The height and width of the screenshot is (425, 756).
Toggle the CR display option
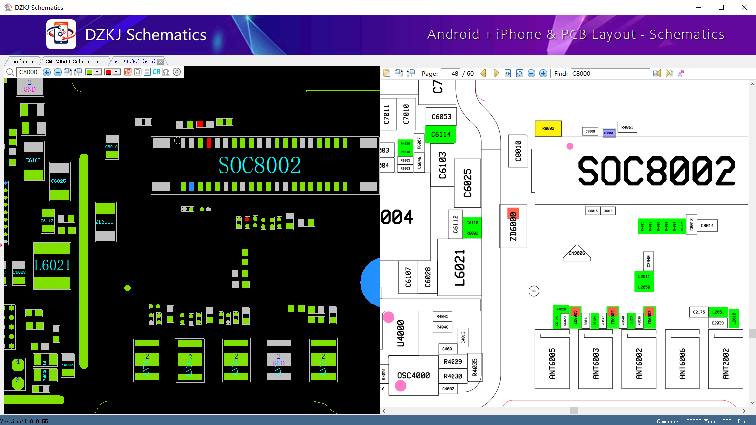tap(156, 72)
